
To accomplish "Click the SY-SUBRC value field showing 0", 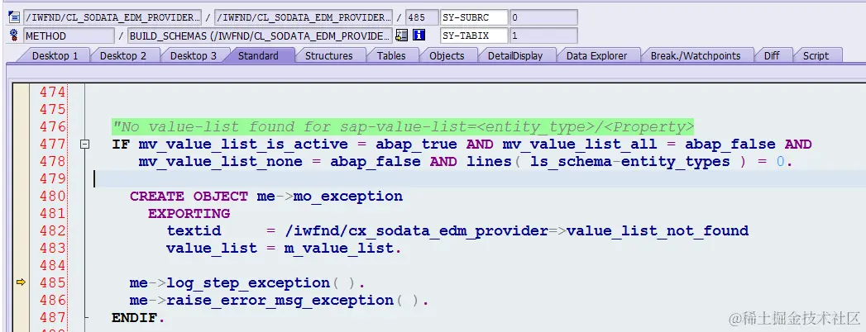I will click(x=543, y=17).
